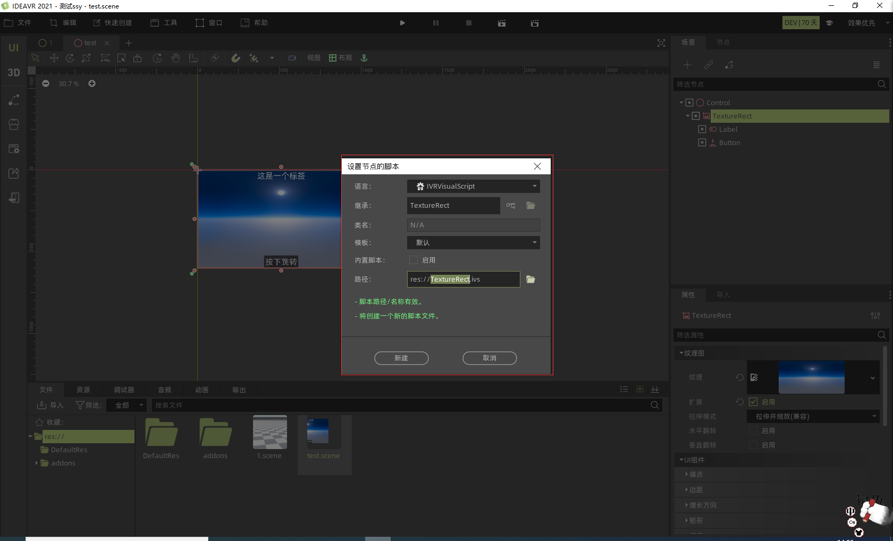Enable the 水平翻转 checkbox
893x541 pixels.
(x=753, y=430)
